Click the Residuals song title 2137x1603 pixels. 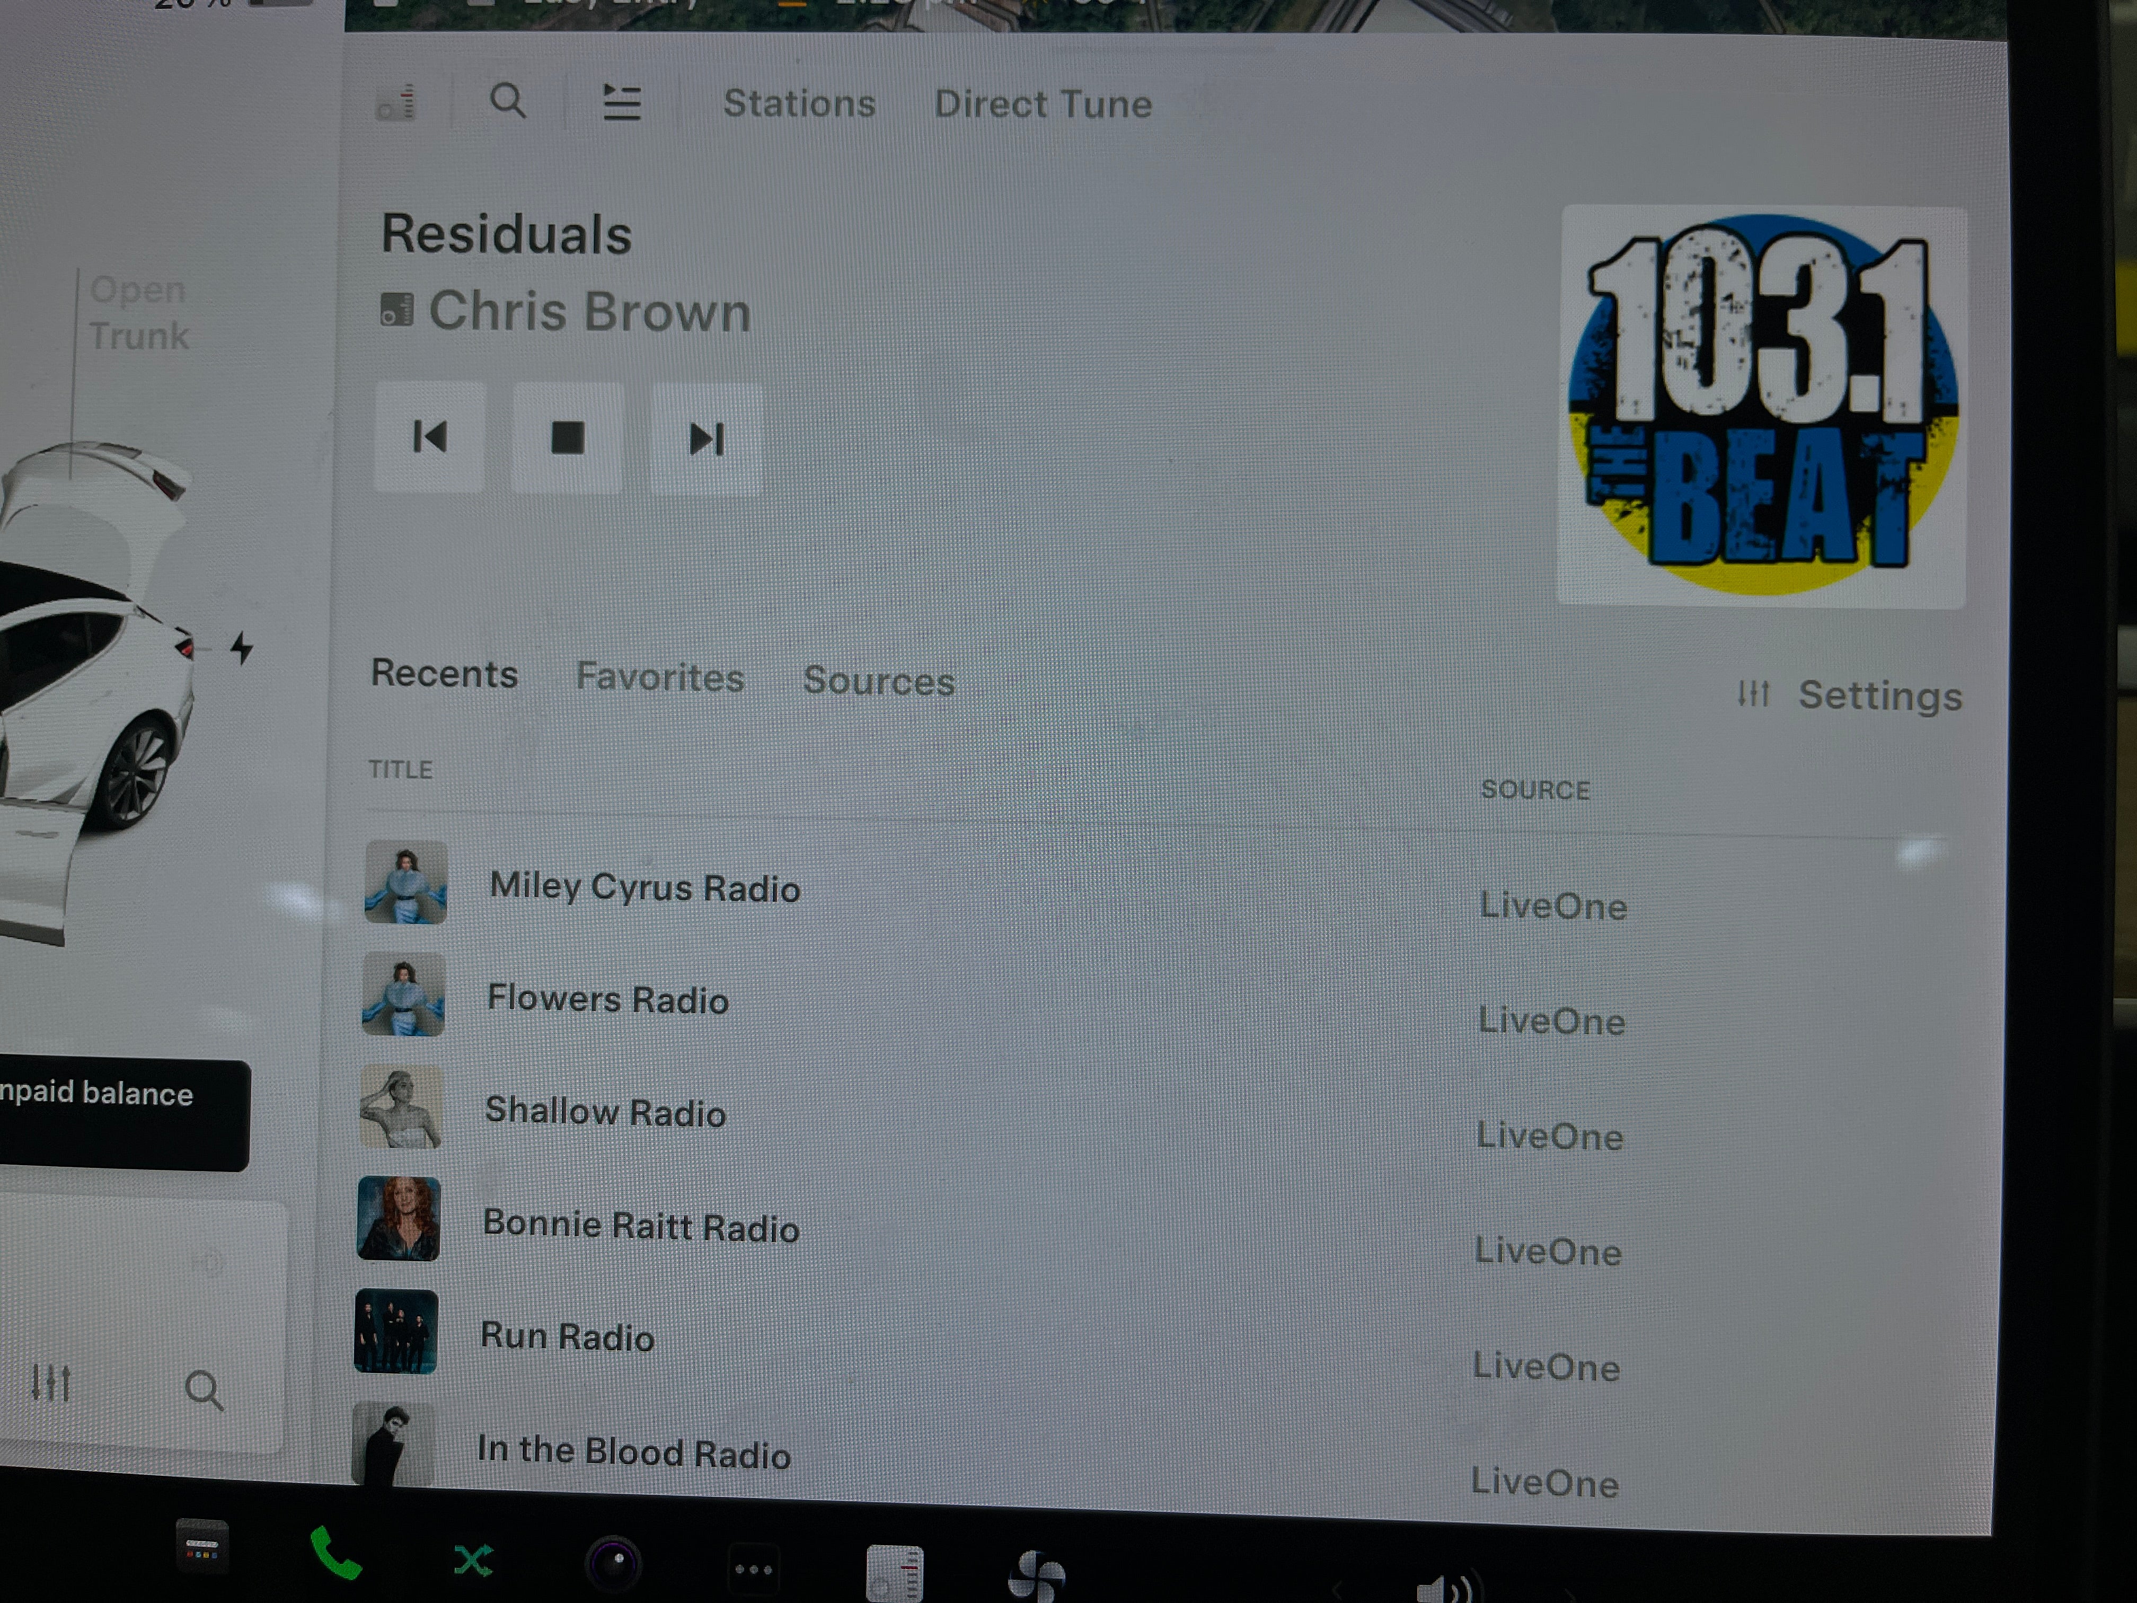[506, 234]
